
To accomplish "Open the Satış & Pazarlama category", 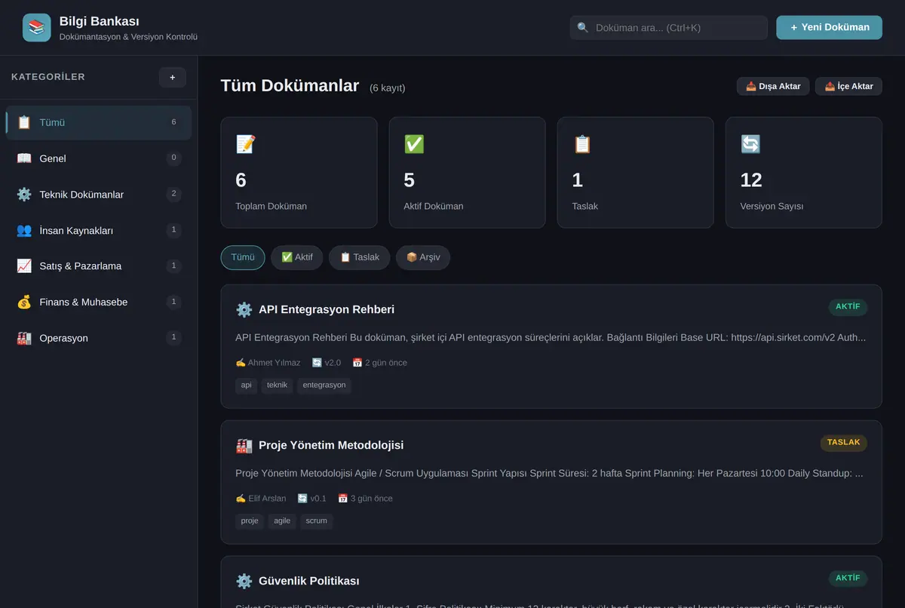I will pyautogui.click(x=99, y=266).
